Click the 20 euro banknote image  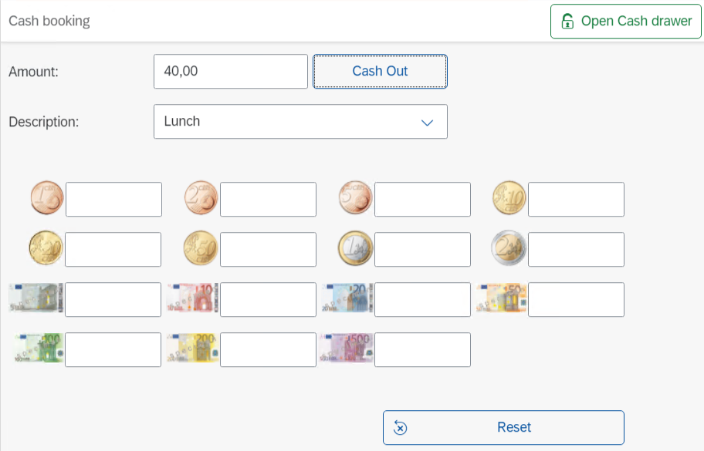tap(347, 299)
